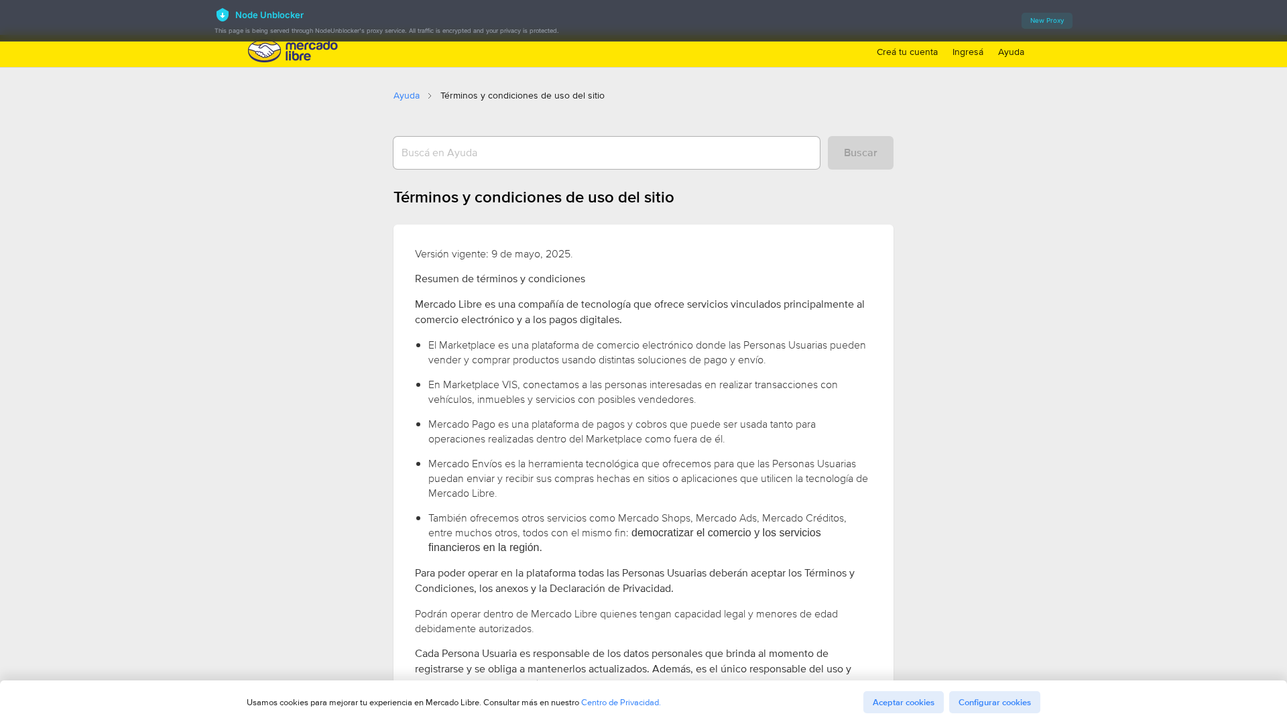Click the paragraph starting Para poder operar
The width and height of the screenshot is (1287, 724).
click(x=635, y=581)
